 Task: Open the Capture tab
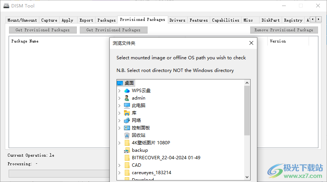click(x=49, y=20)
